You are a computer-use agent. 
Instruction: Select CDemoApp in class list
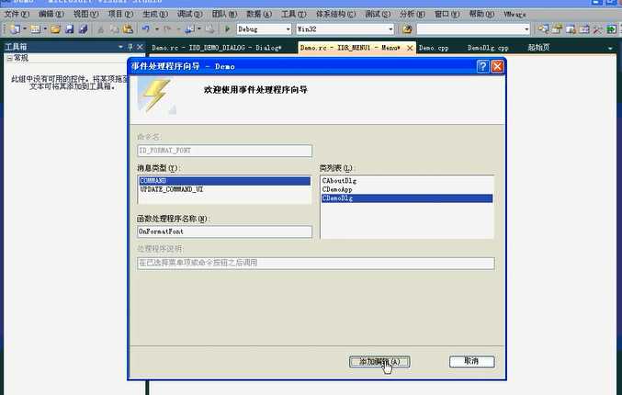pyautogui.click(x=407, y=189)
